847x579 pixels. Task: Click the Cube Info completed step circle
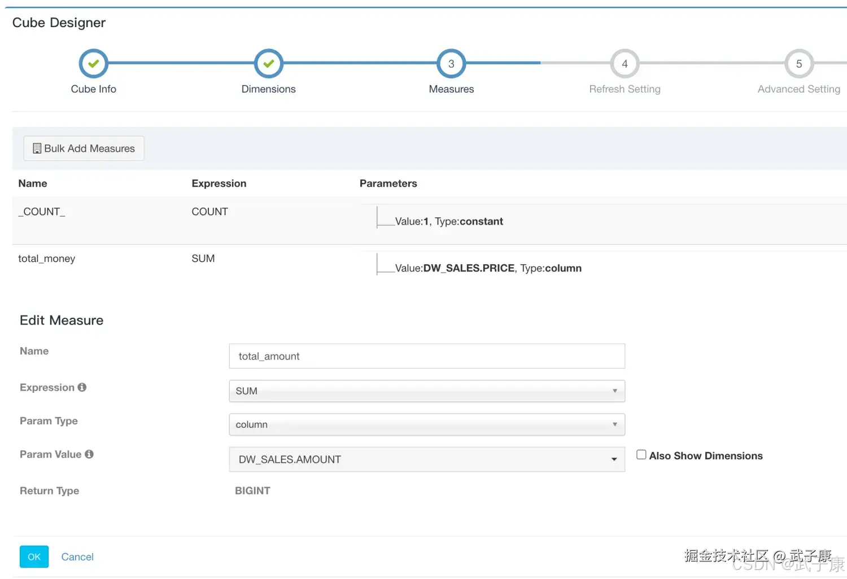click(93, 64)
